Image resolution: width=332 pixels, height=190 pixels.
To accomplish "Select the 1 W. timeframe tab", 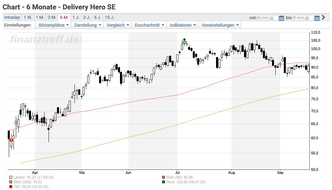I will point(28,17).
